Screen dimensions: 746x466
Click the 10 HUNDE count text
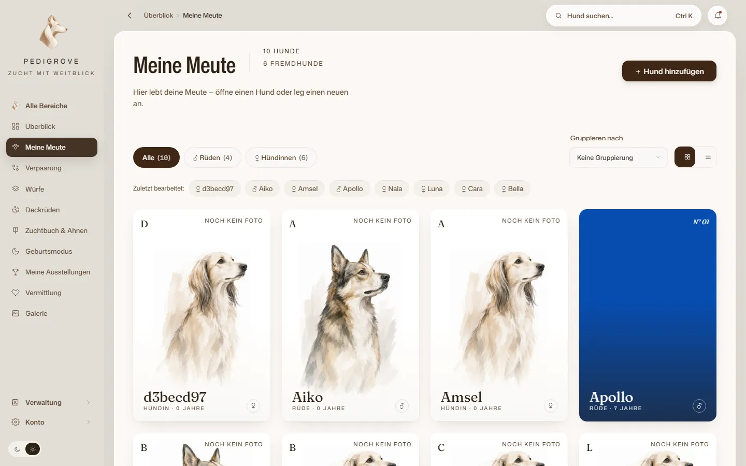(x=281, y=51)
